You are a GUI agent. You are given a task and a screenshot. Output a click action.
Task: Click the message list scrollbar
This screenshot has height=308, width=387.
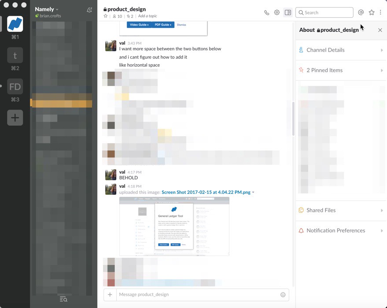click(293, 119)
